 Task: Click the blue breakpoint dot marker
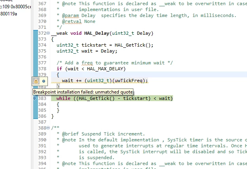[44, 81]
